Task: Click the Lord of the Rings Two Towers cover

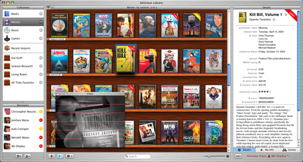Action: pos(148,97)
